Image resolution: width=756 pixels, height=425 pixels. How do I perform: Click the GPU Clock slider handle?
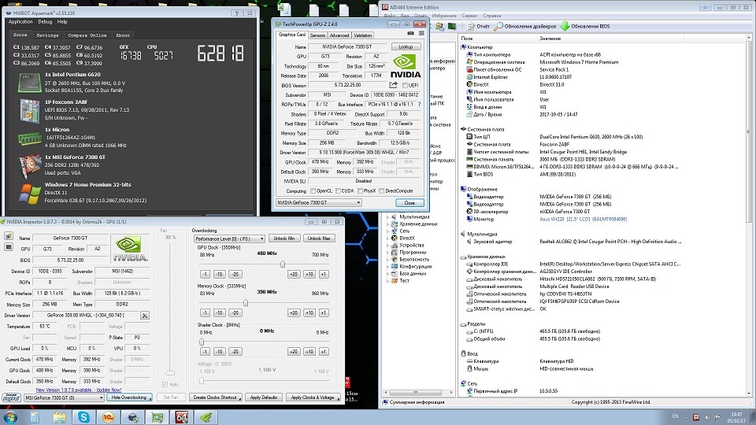[283, 264]
